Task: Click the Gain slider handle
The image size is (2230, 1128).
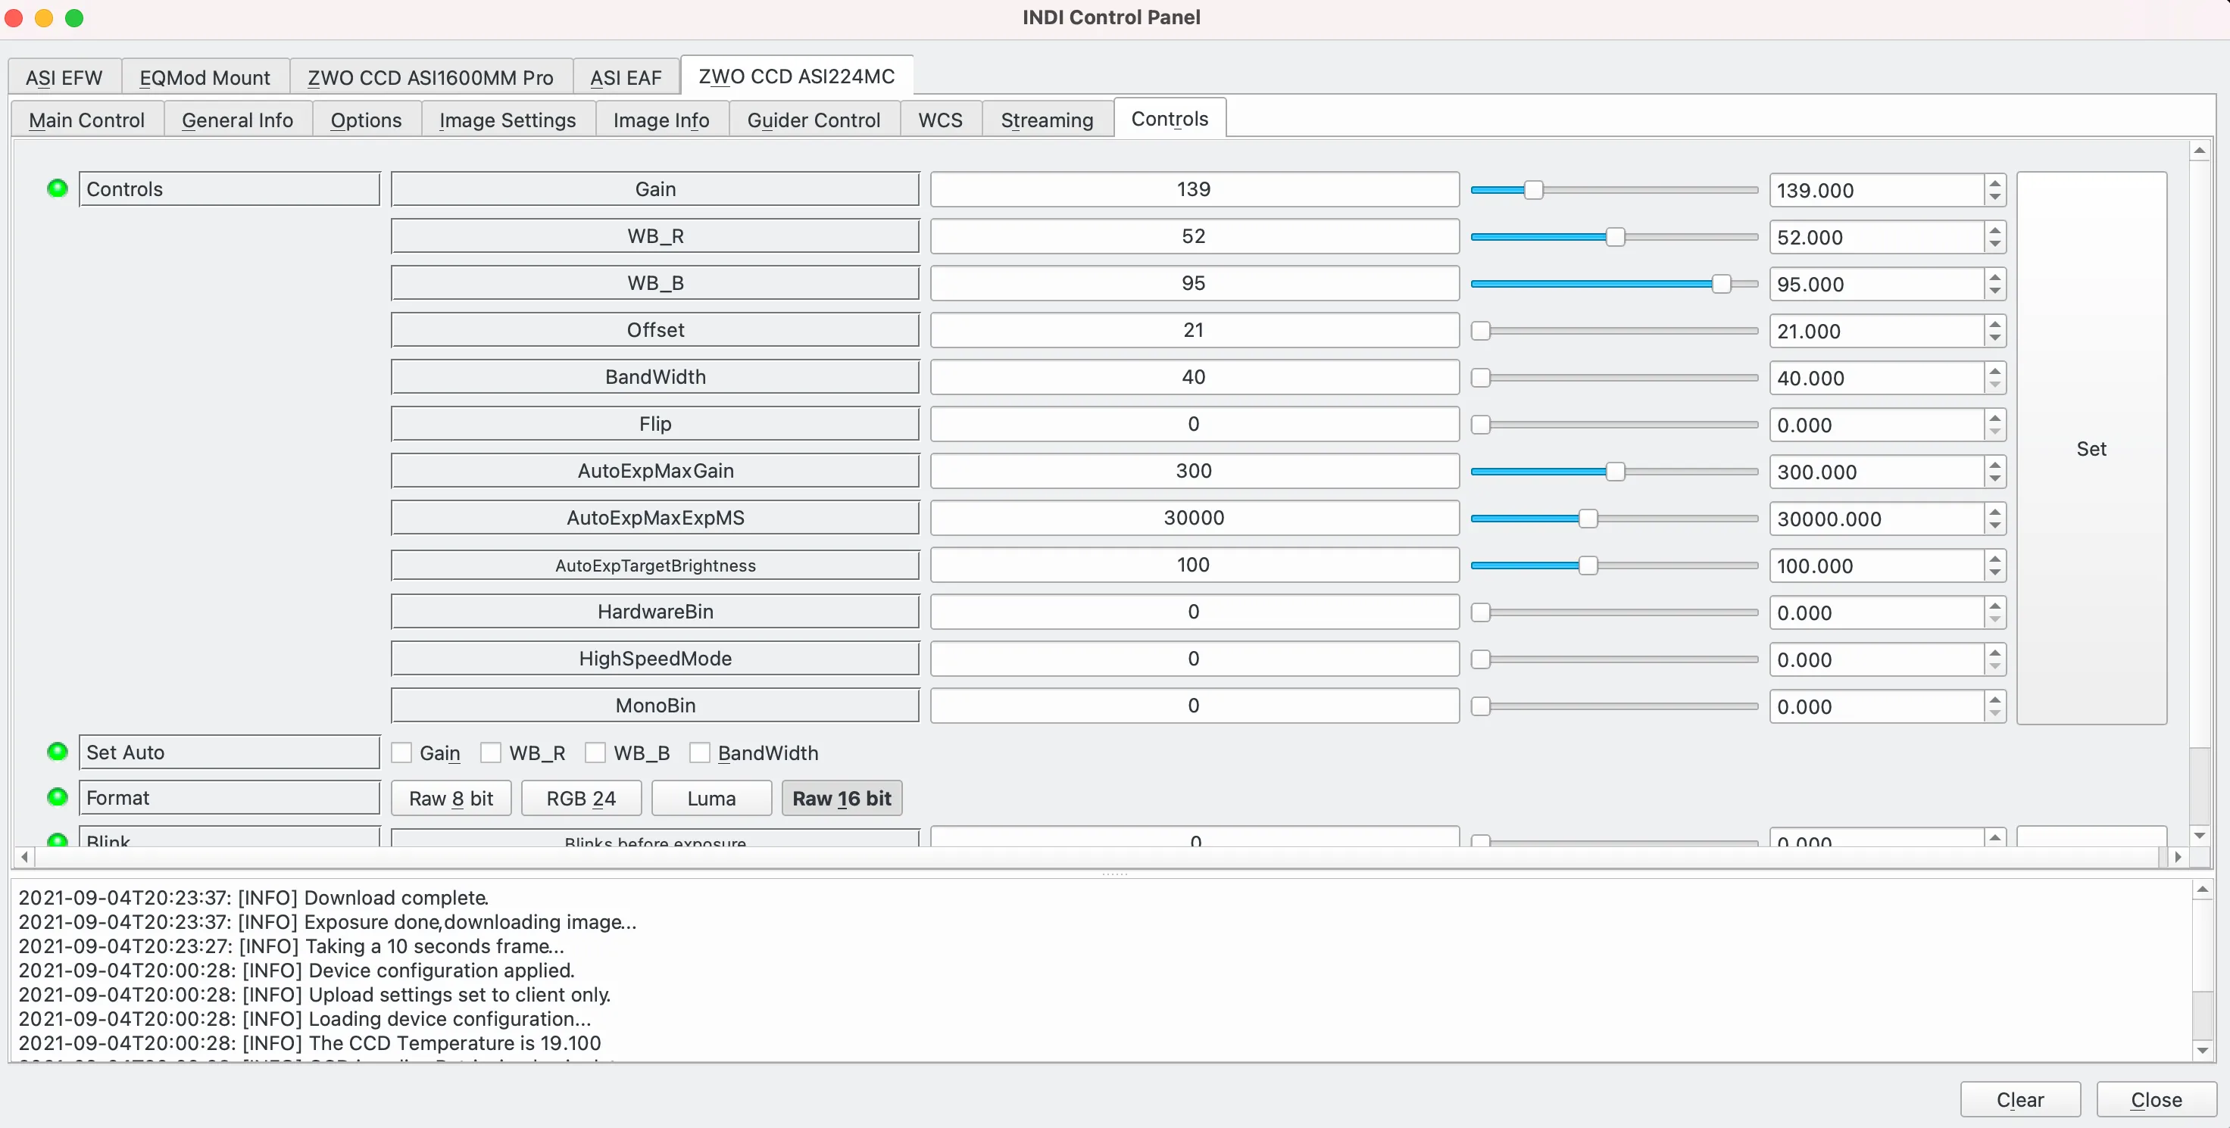Action: pos(1533,189)
